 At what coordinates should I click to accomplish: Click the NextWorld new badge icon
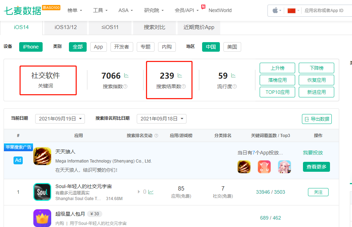point(203,7)
